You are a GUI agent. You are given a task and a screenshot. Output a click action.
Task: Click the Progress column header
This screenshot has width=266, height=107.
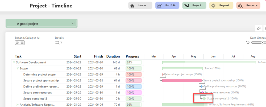click(x=132, y=56)
